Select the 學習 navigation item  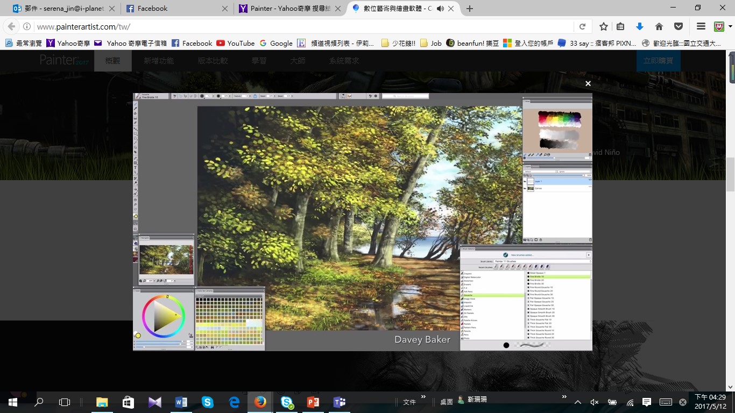pos(259,61)
